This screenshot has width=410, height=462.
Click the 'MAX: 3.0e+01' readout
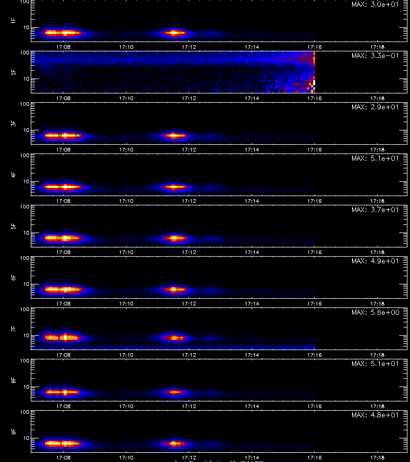point(375,5)
